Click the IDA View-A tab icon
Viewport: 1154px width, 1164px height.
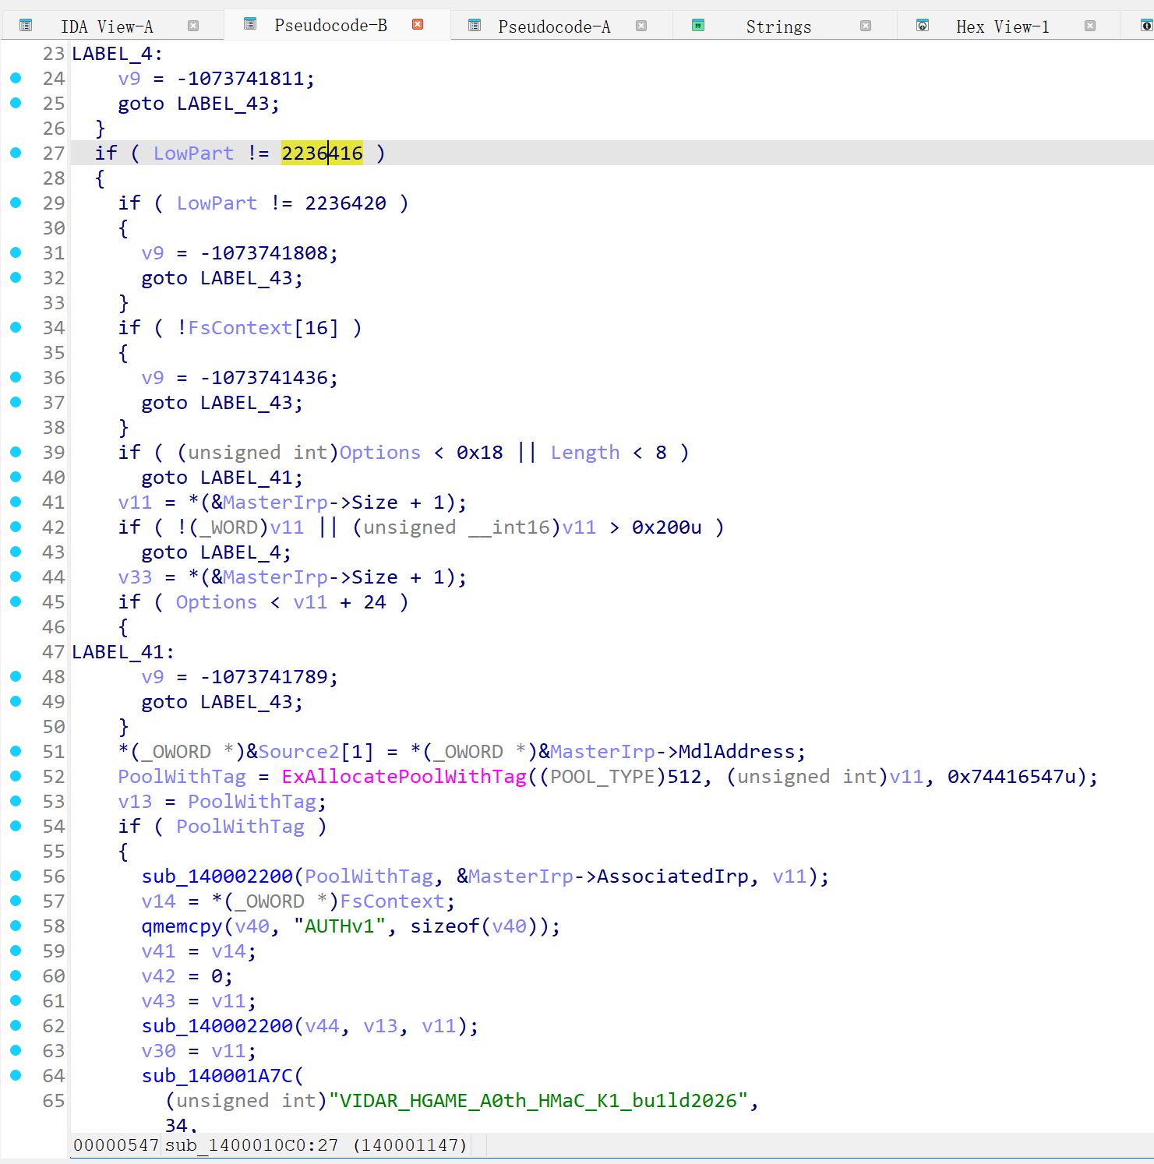26,26
